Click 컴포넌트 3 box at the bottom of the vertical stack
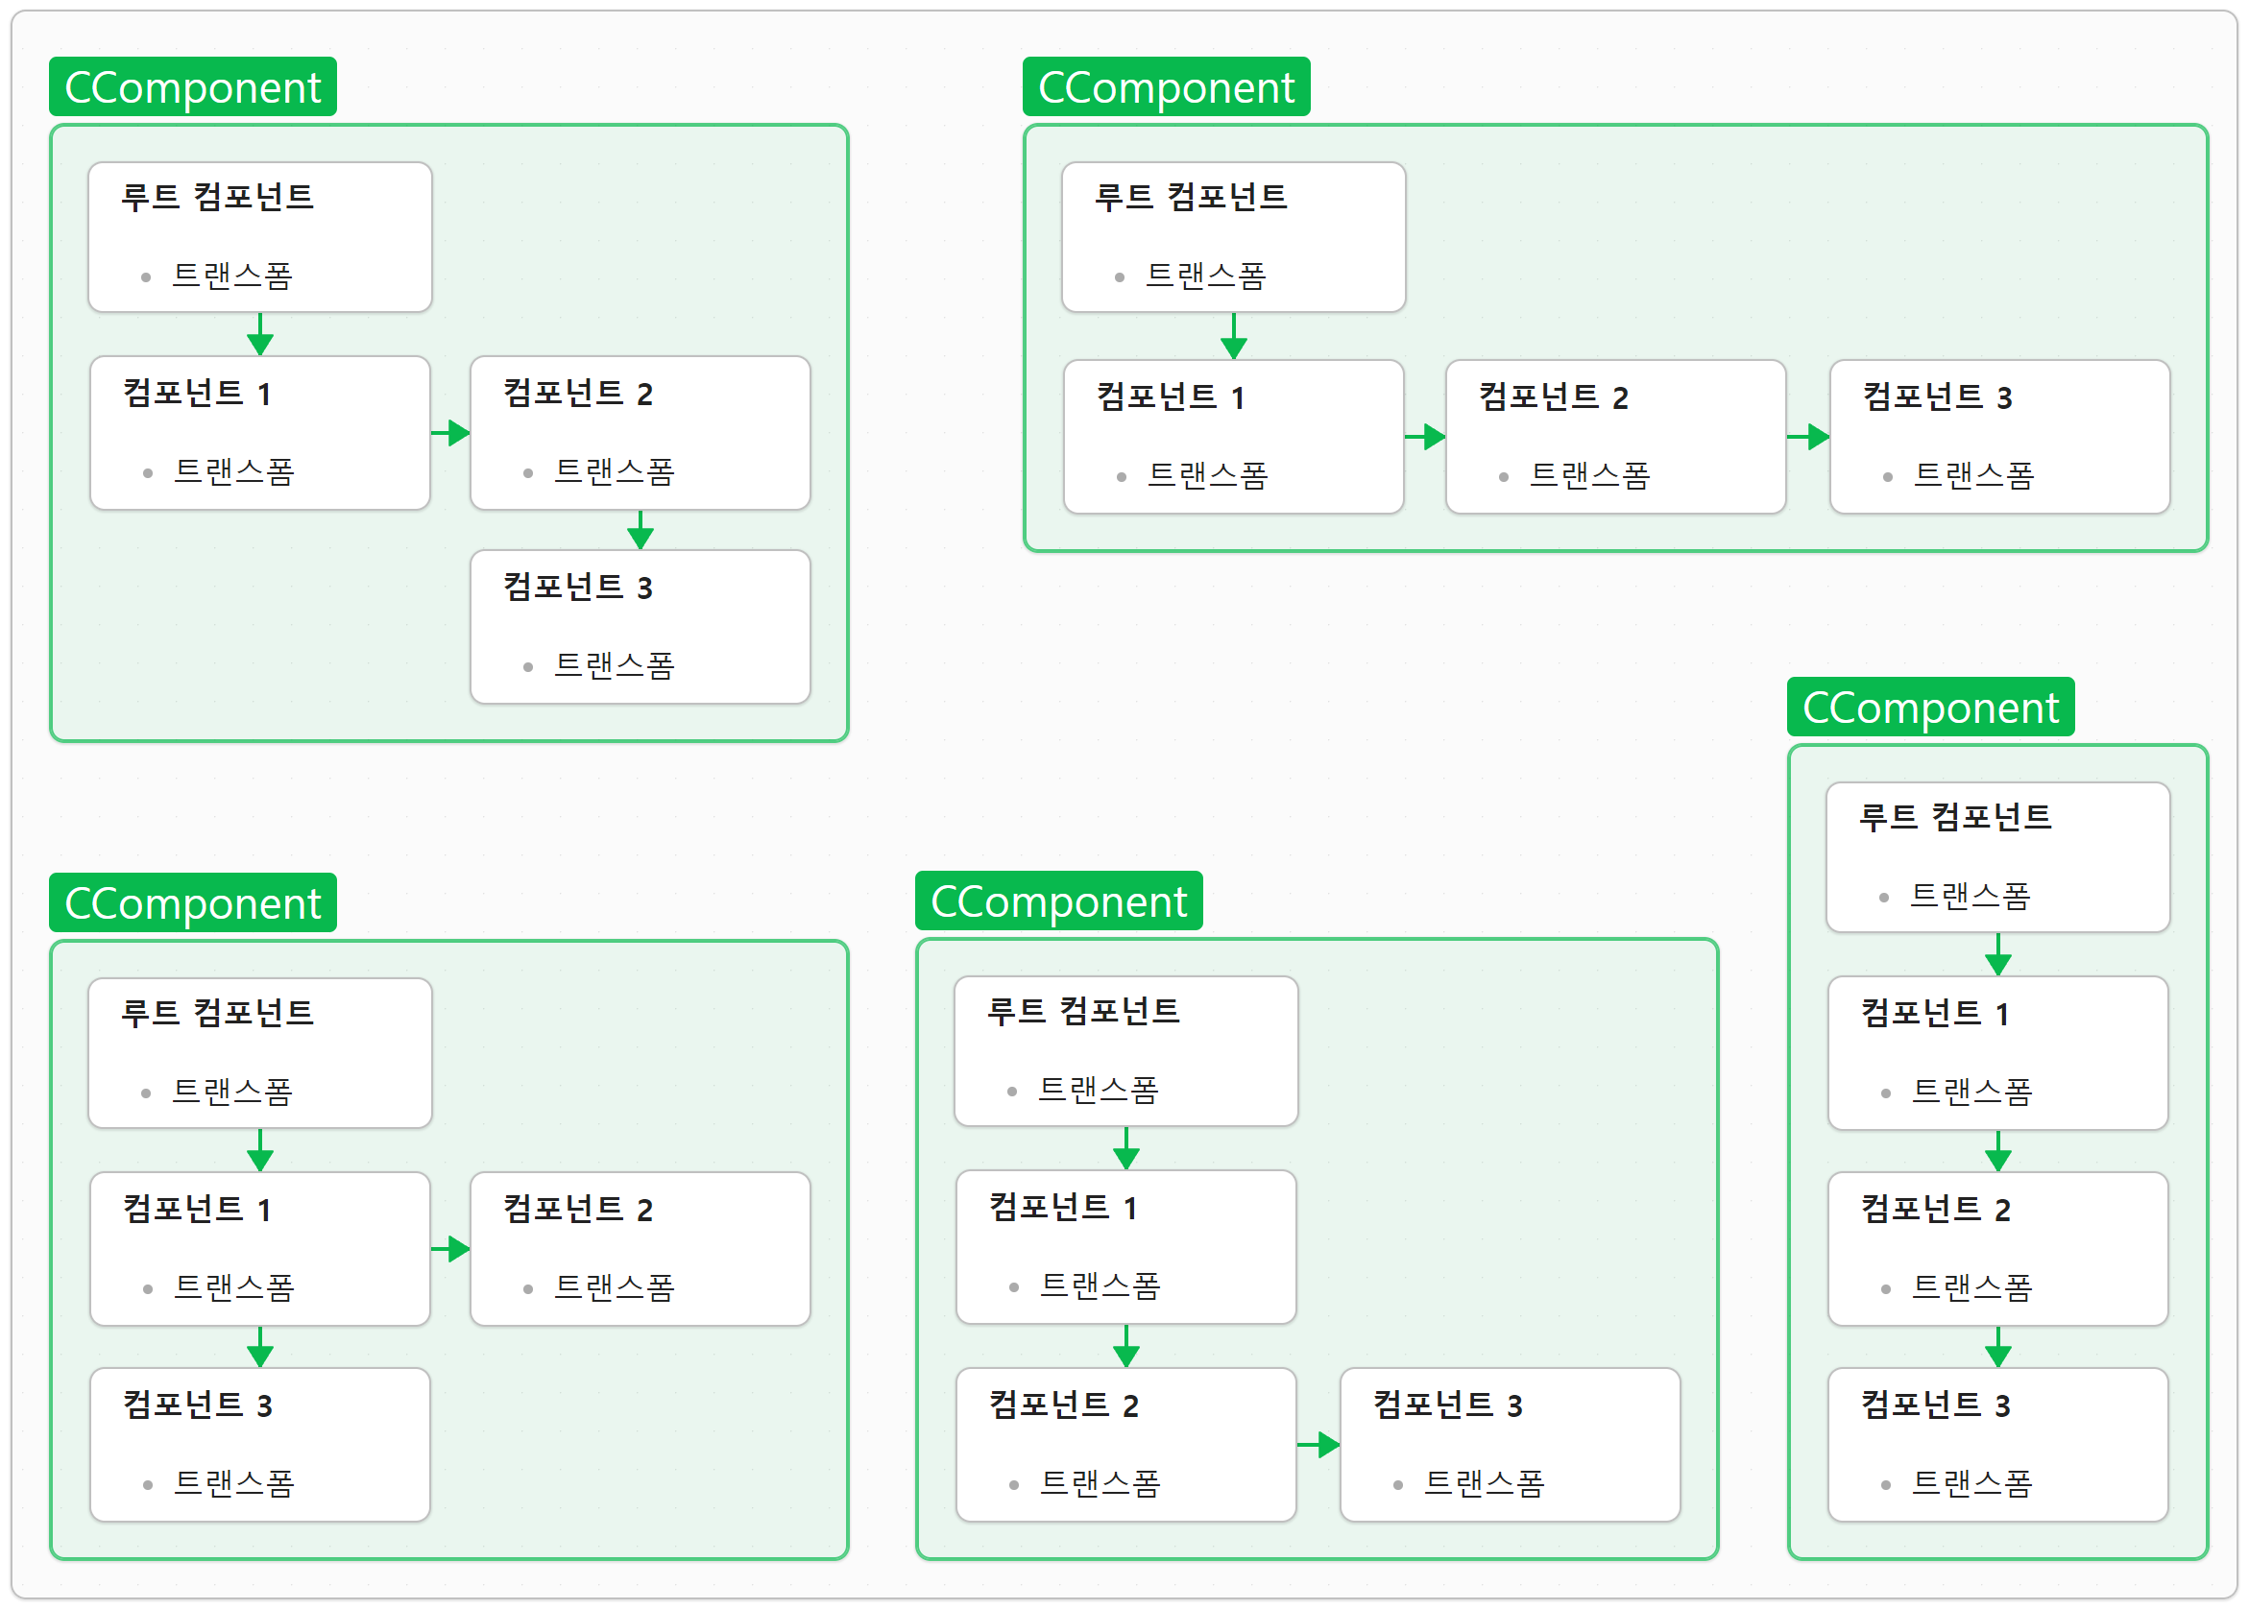The image size is (2249, 1609). click(x=1997, y=1445)
